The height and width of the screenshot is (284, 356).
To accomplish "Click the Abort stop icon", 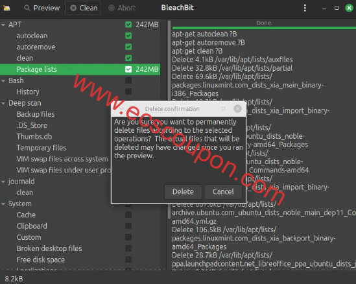I will tap(112, 8).
